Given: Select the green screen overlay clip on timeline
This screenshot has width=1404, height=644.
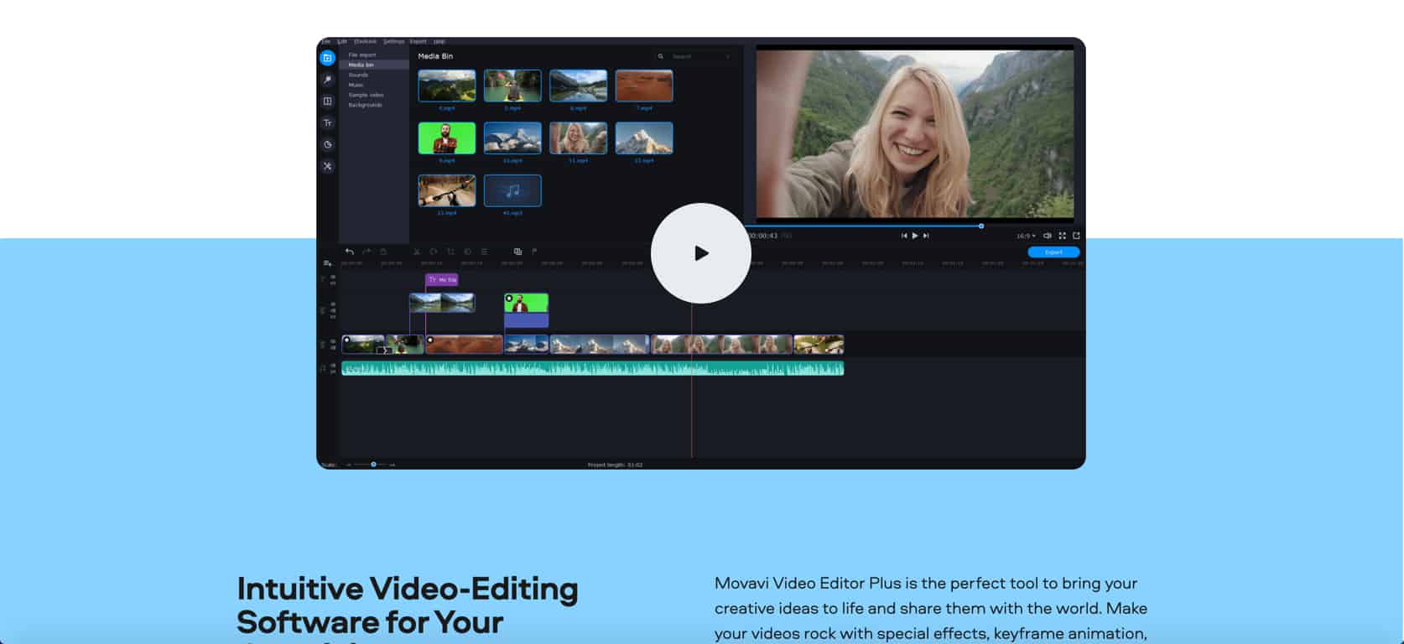Looking at the screenshot, I should point(526,309).
